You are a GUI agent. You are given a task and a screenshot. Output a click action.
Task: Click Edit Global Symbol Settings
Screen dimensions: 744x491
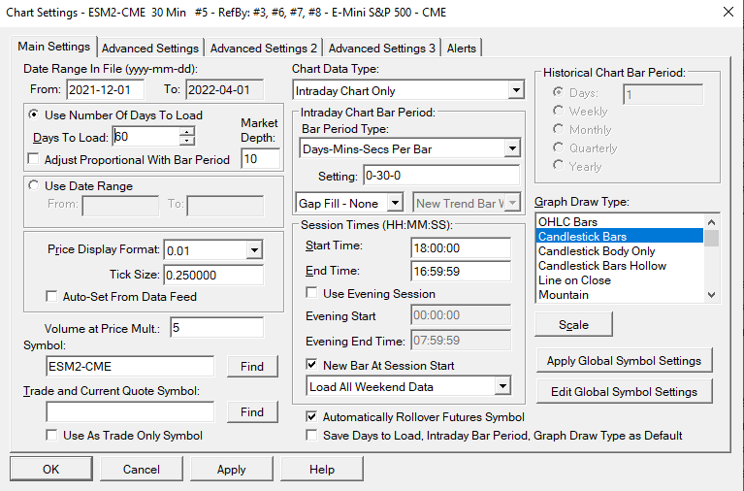coord(624,392)
